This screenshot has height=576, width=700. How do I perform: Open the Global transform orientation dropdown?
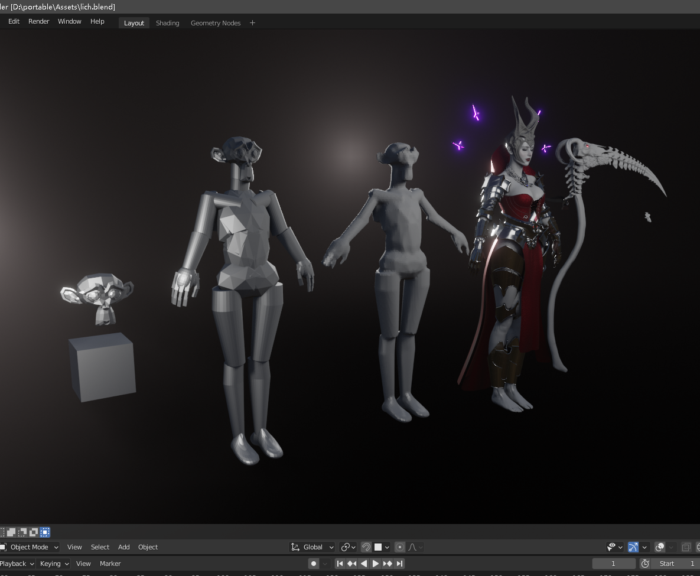tap(312, 547)
